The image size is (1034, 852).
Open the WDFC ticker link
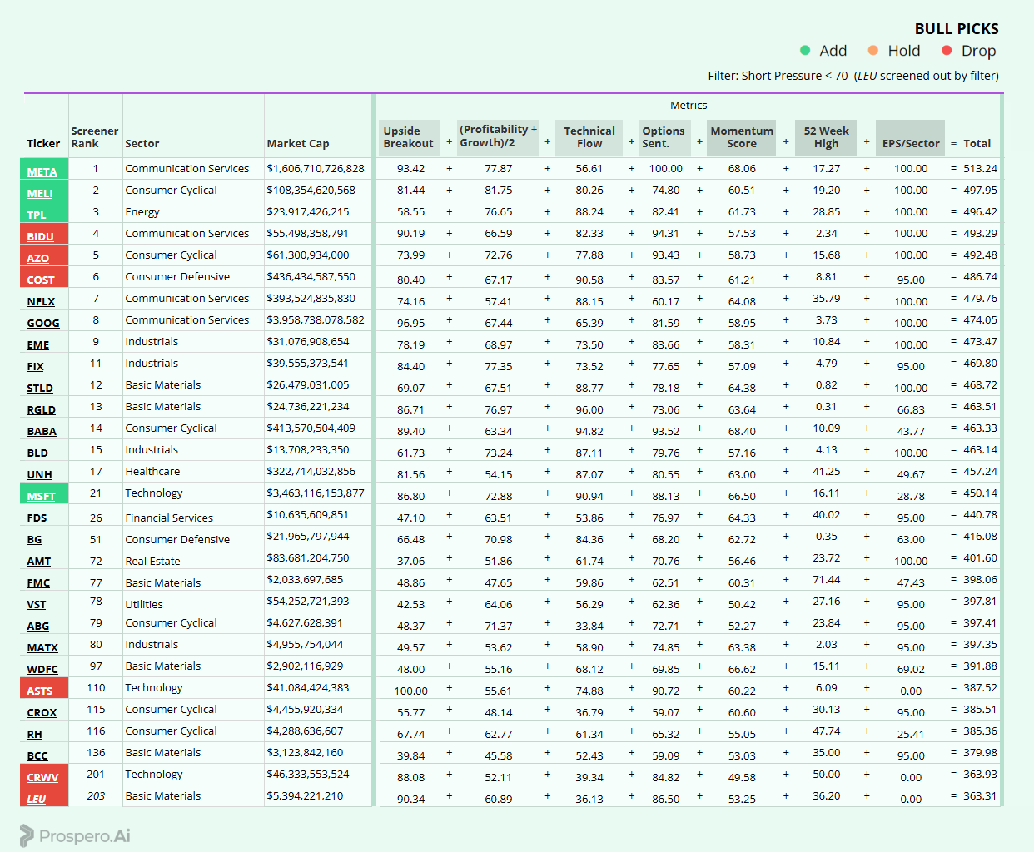(x=42, y=669)
